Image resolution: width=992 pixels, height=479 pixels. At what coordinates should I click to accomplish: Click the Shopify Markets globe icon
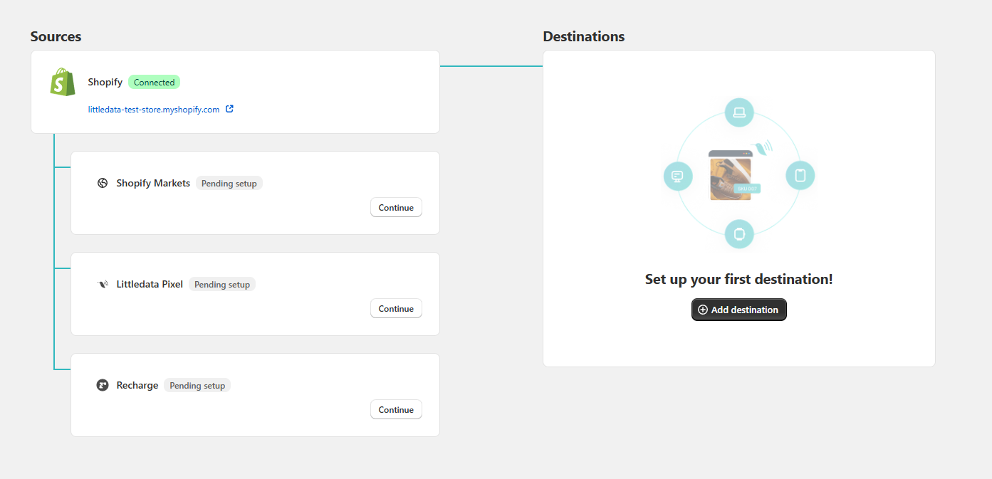(x=103, y=183)
